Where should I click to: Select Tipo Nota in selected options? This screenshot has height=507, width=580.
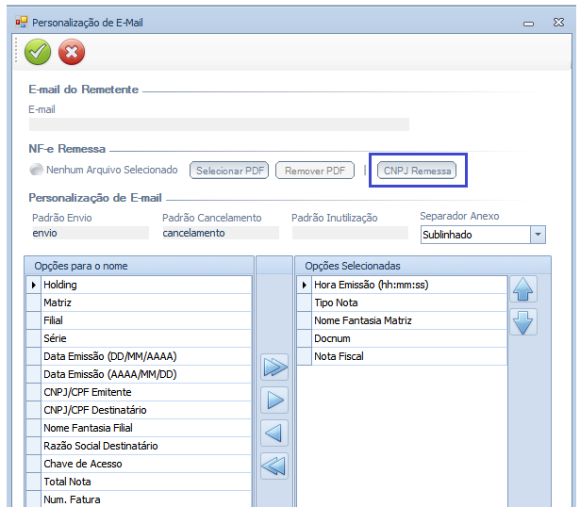pyautogui.click(x=409, y=303)
